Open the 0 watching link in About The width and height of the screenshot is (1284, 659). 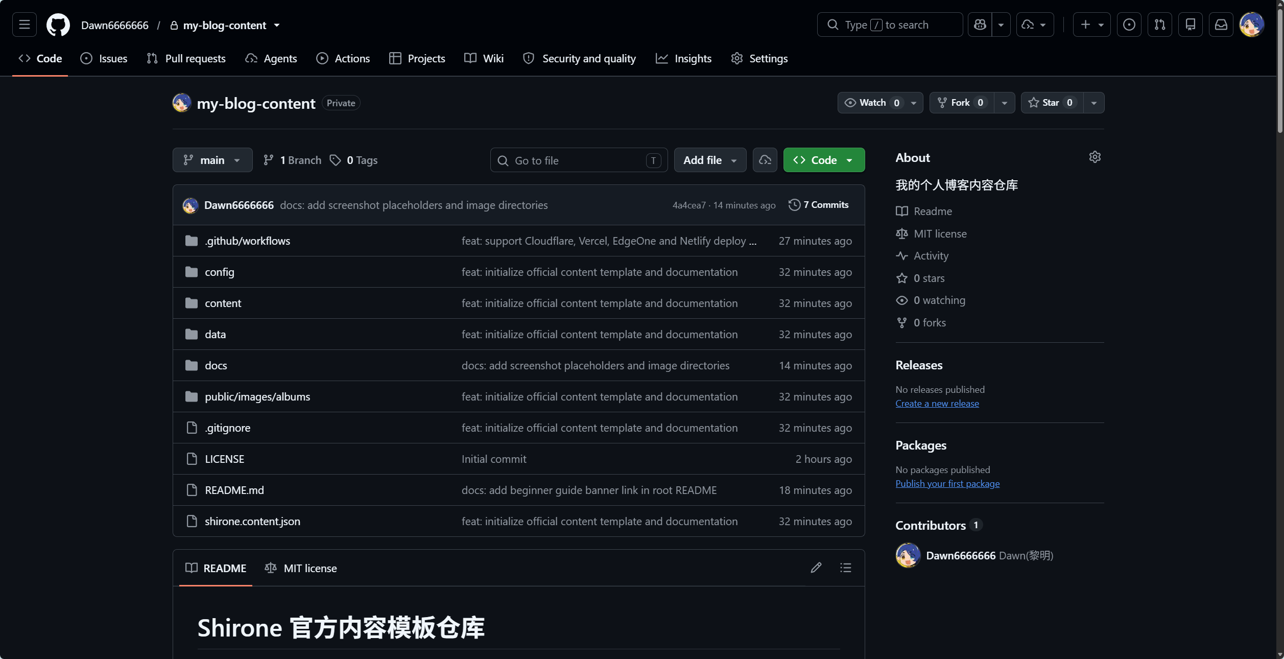click(930, 300)
